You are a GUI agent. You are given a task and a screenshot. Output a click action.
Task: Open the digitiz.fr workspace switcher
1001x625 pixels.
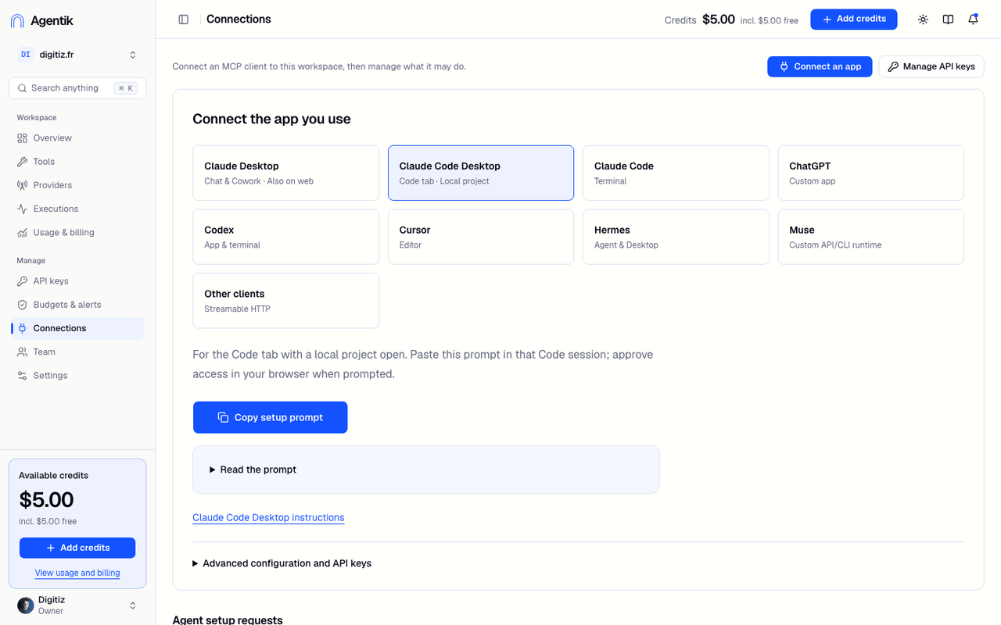tap(77, 55)
